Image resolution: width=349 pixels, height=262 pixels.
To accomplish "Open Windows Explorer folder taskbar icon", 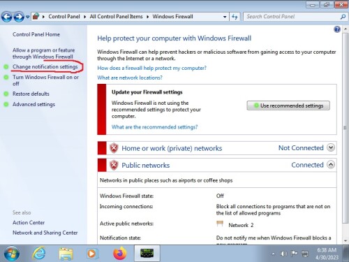I will point(66,254).
